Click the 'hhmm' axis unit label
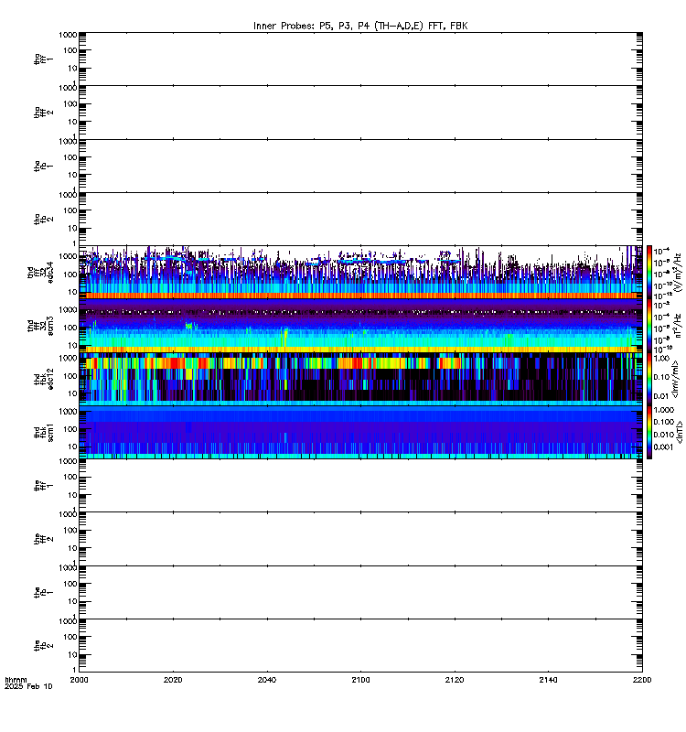This screenshot has height=732, width=686. pos(16,680)
